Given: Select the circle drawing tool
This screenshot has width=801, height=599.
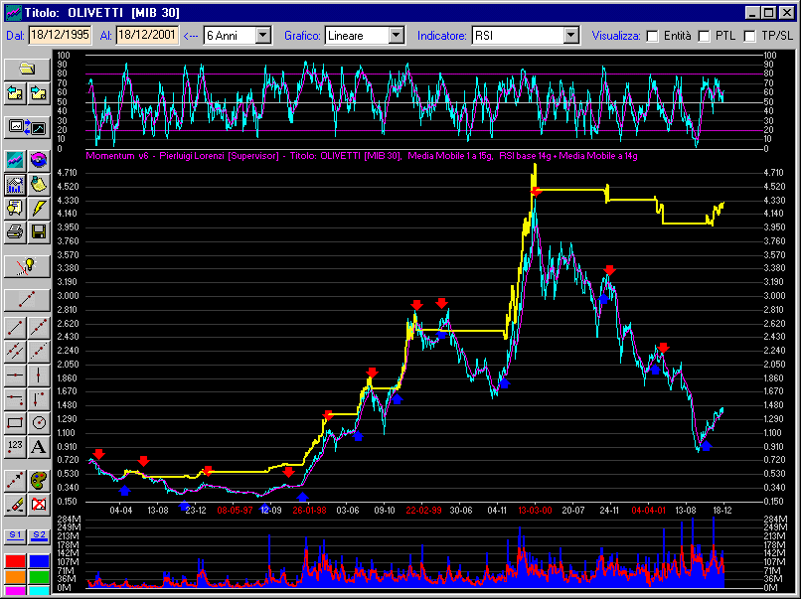Looking at the screenshot, I should (x=39, y=423).
